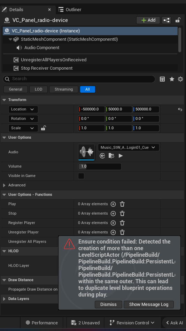Viewport: 186px width, 331px height.
Task: Open the Scale type dropdown
Action: [x=23, y=128]
